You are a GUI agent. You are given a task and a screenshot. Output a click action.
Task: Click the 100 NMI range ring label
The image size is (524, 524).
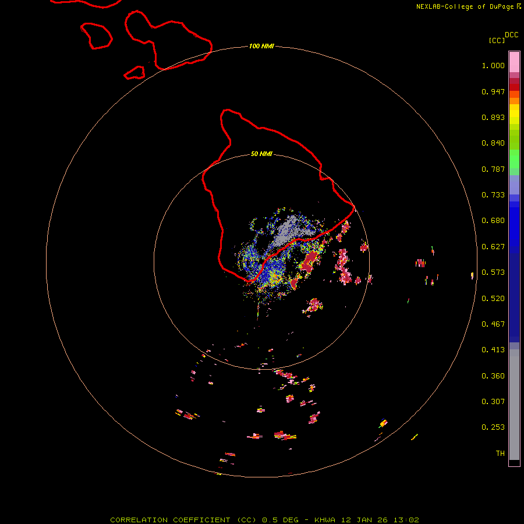tap(261, 46)
